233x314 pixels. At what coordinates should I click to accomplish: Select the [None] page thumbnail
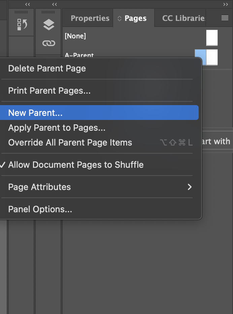point(212,38)
